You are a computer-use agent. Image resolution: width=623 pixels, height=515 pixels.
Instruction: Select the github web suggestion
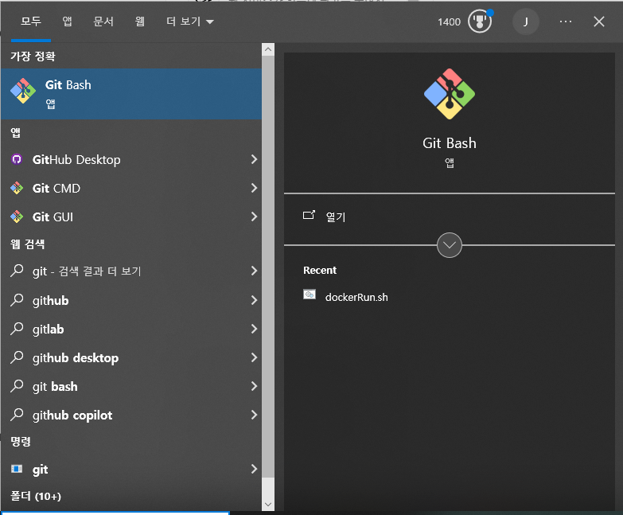click(x=131, y=300)
